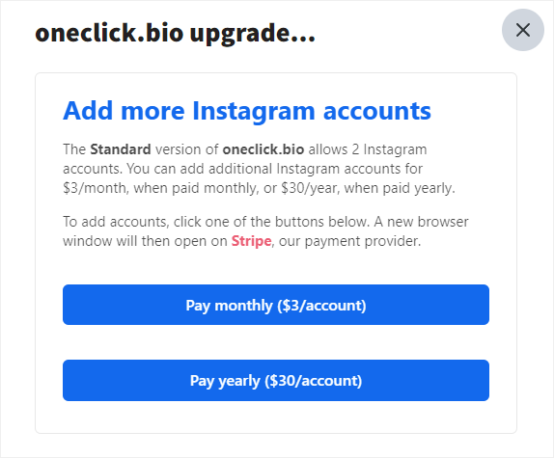Click 'additional Instagram accounts for' text
The height and width of the screenshot is (458, 554).
tap(316, 169)
